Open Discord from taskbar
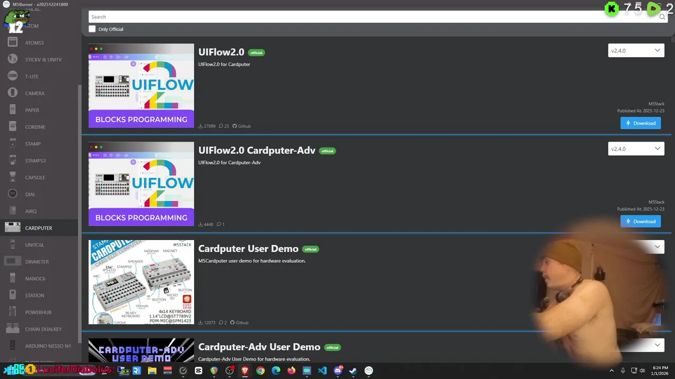The width and height of the screenshot is (675, 379). point(338,371)
